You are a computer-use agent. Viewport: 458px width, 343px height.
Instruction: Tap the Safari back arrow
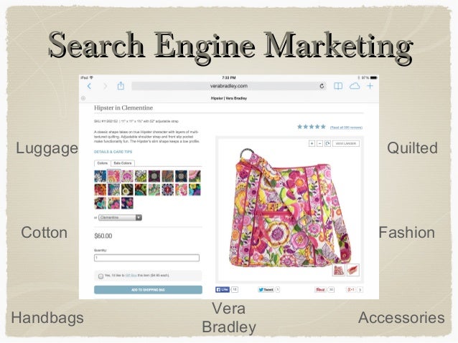[x=90, y=86]
